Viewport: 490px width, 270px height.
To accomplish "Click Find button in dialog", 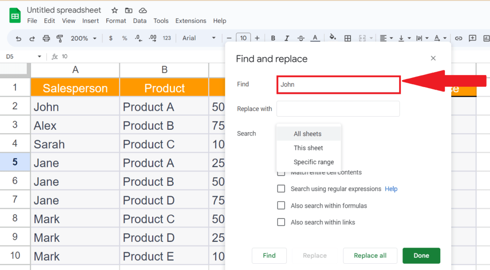I will (269, 256).
